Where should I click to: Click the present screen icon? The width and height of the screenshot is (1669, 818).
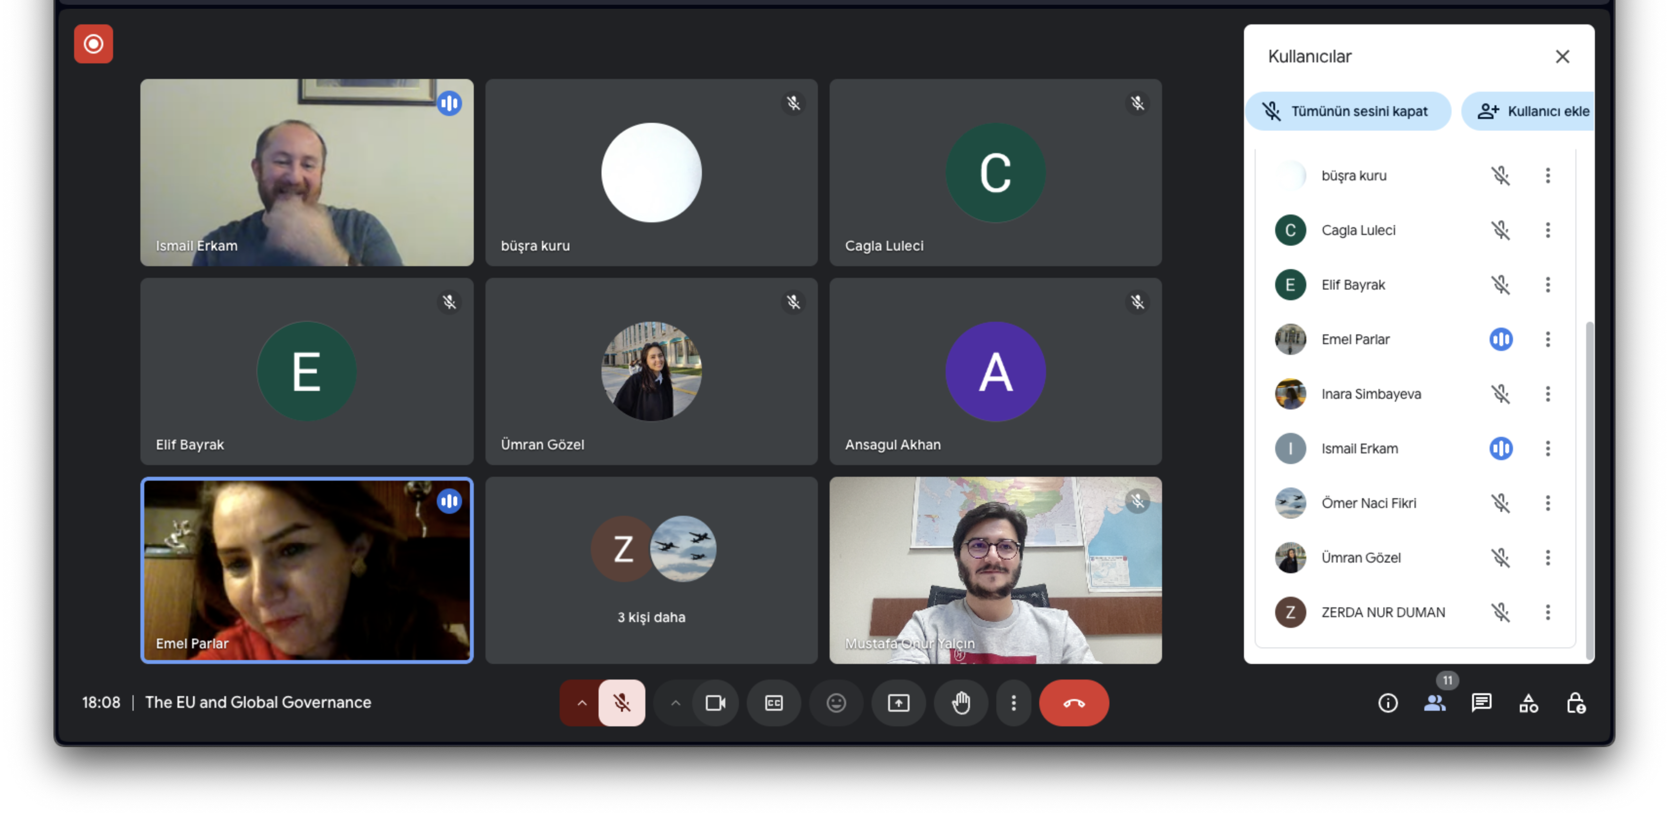click(x=898, y=702)
